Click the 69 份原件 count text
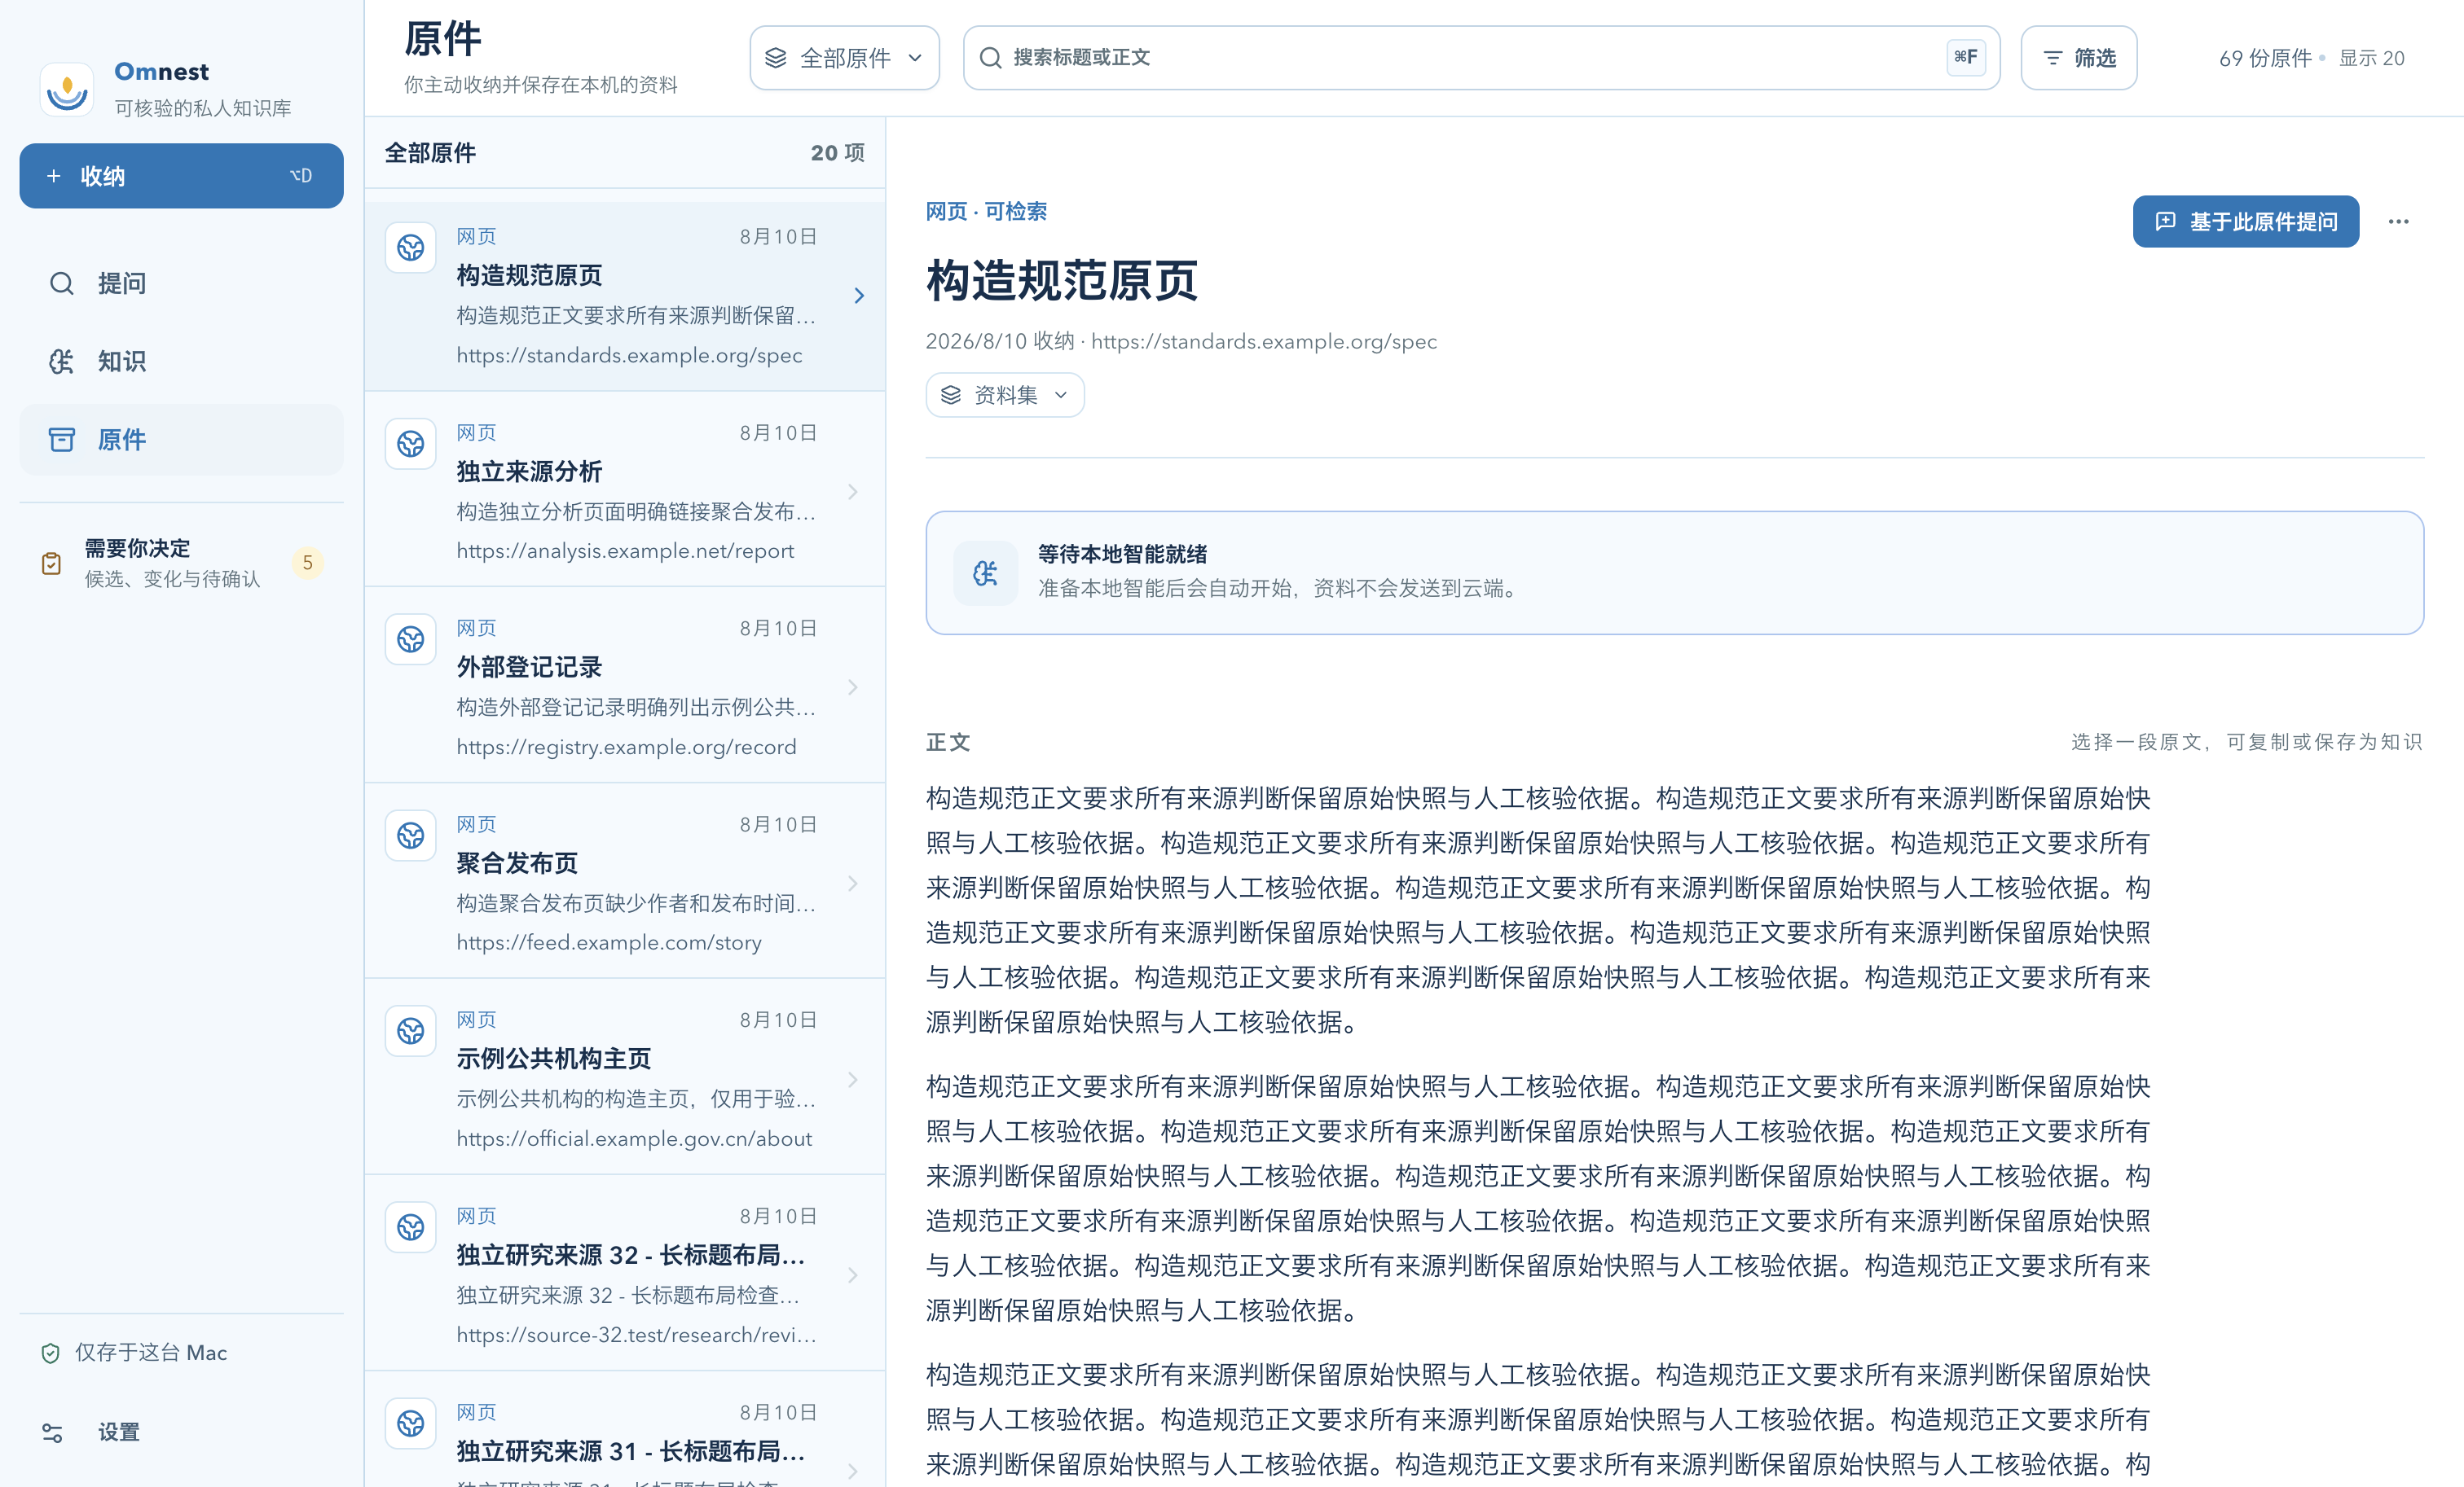 point(2265,58)
